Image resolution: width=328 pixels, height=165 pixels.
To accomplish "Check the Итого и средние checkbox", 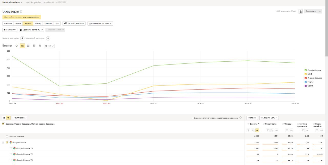I will tap(7, 136).
